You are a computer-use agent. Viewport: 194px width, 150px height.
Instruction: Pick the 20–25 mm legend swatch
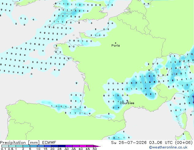point(54,146)
